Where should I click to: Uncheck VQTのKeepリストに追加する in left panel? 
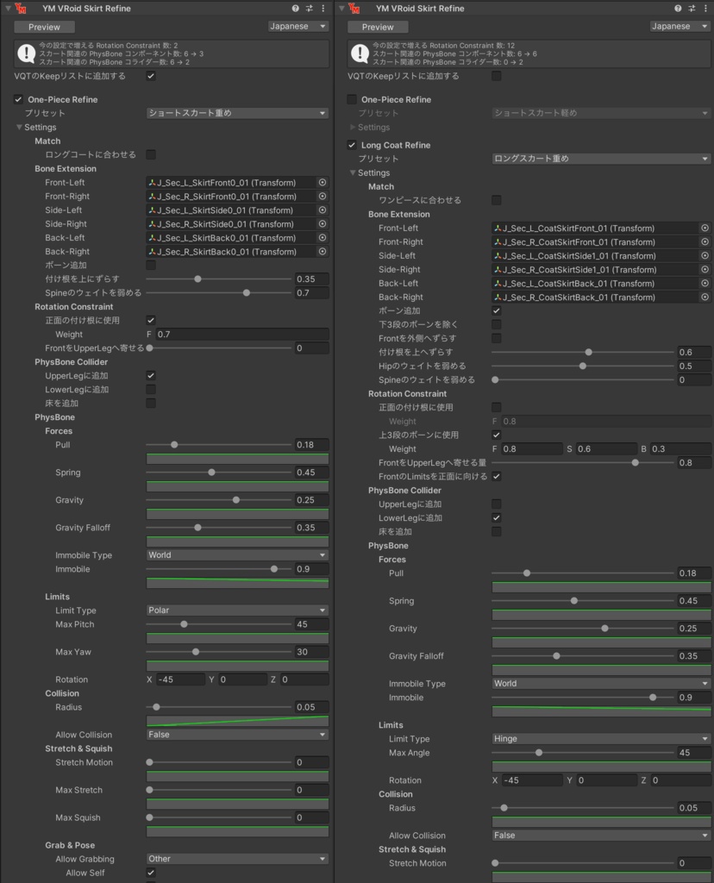pyautogui.click(x=151, y=76)
